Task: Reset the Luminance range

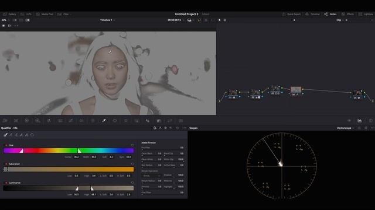Action: [x=132, y=183]
